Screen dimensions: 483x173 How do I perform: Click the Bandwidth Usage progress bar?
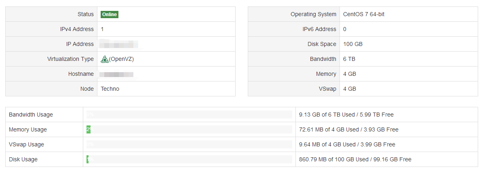[x=189, y=115]
